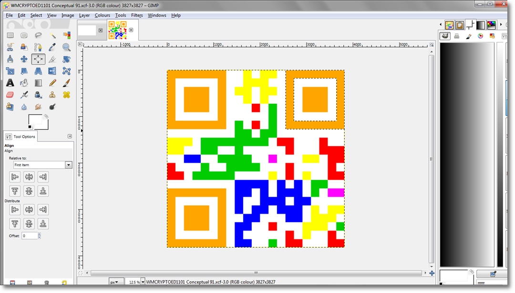Select the Paintbrush tool

tap(66, 83)
